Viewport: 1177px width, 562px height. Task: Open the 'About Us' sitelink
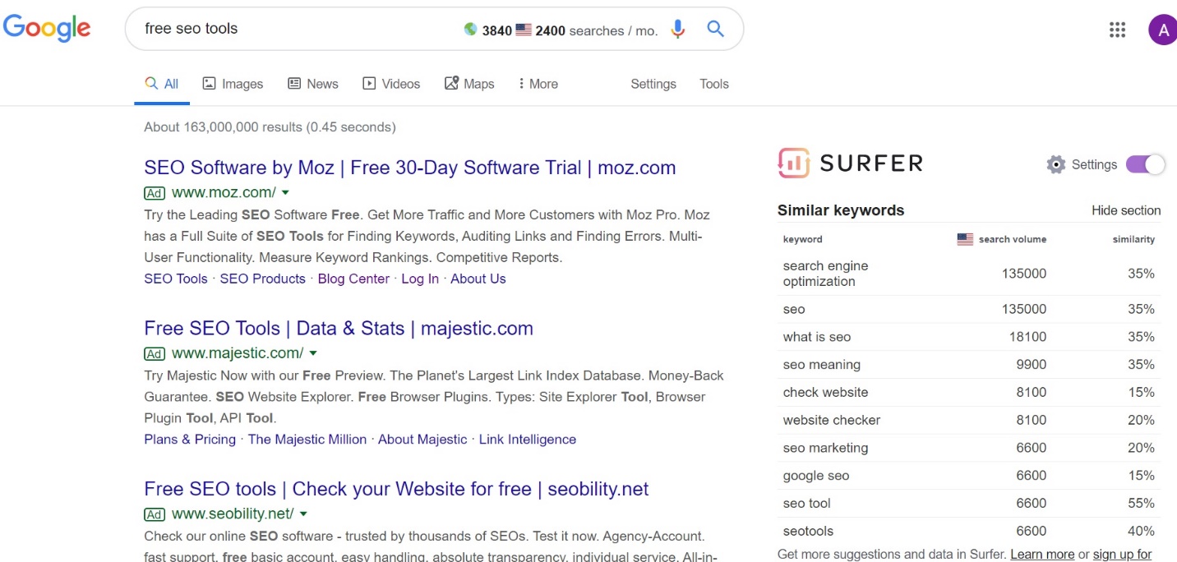click(478, 279)
